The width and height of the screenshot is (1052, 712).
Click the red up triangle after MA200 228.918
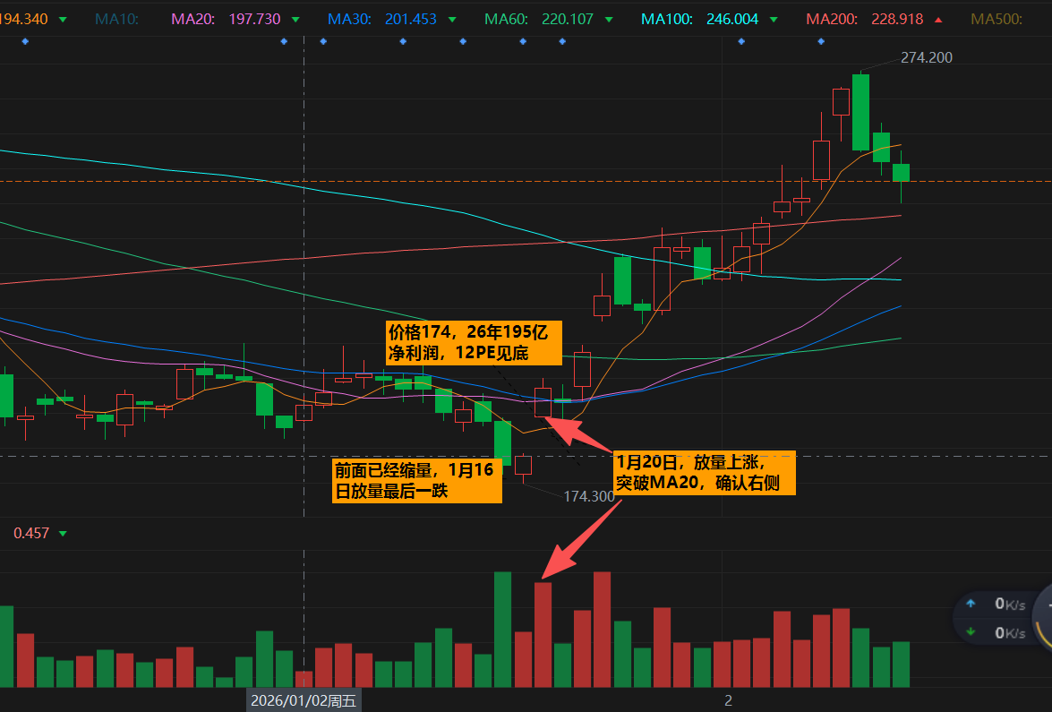point(938,20)
